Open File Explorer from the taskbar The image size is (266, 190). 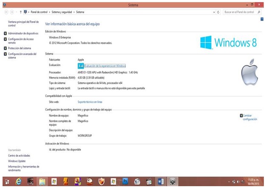[x=42, y=181]
